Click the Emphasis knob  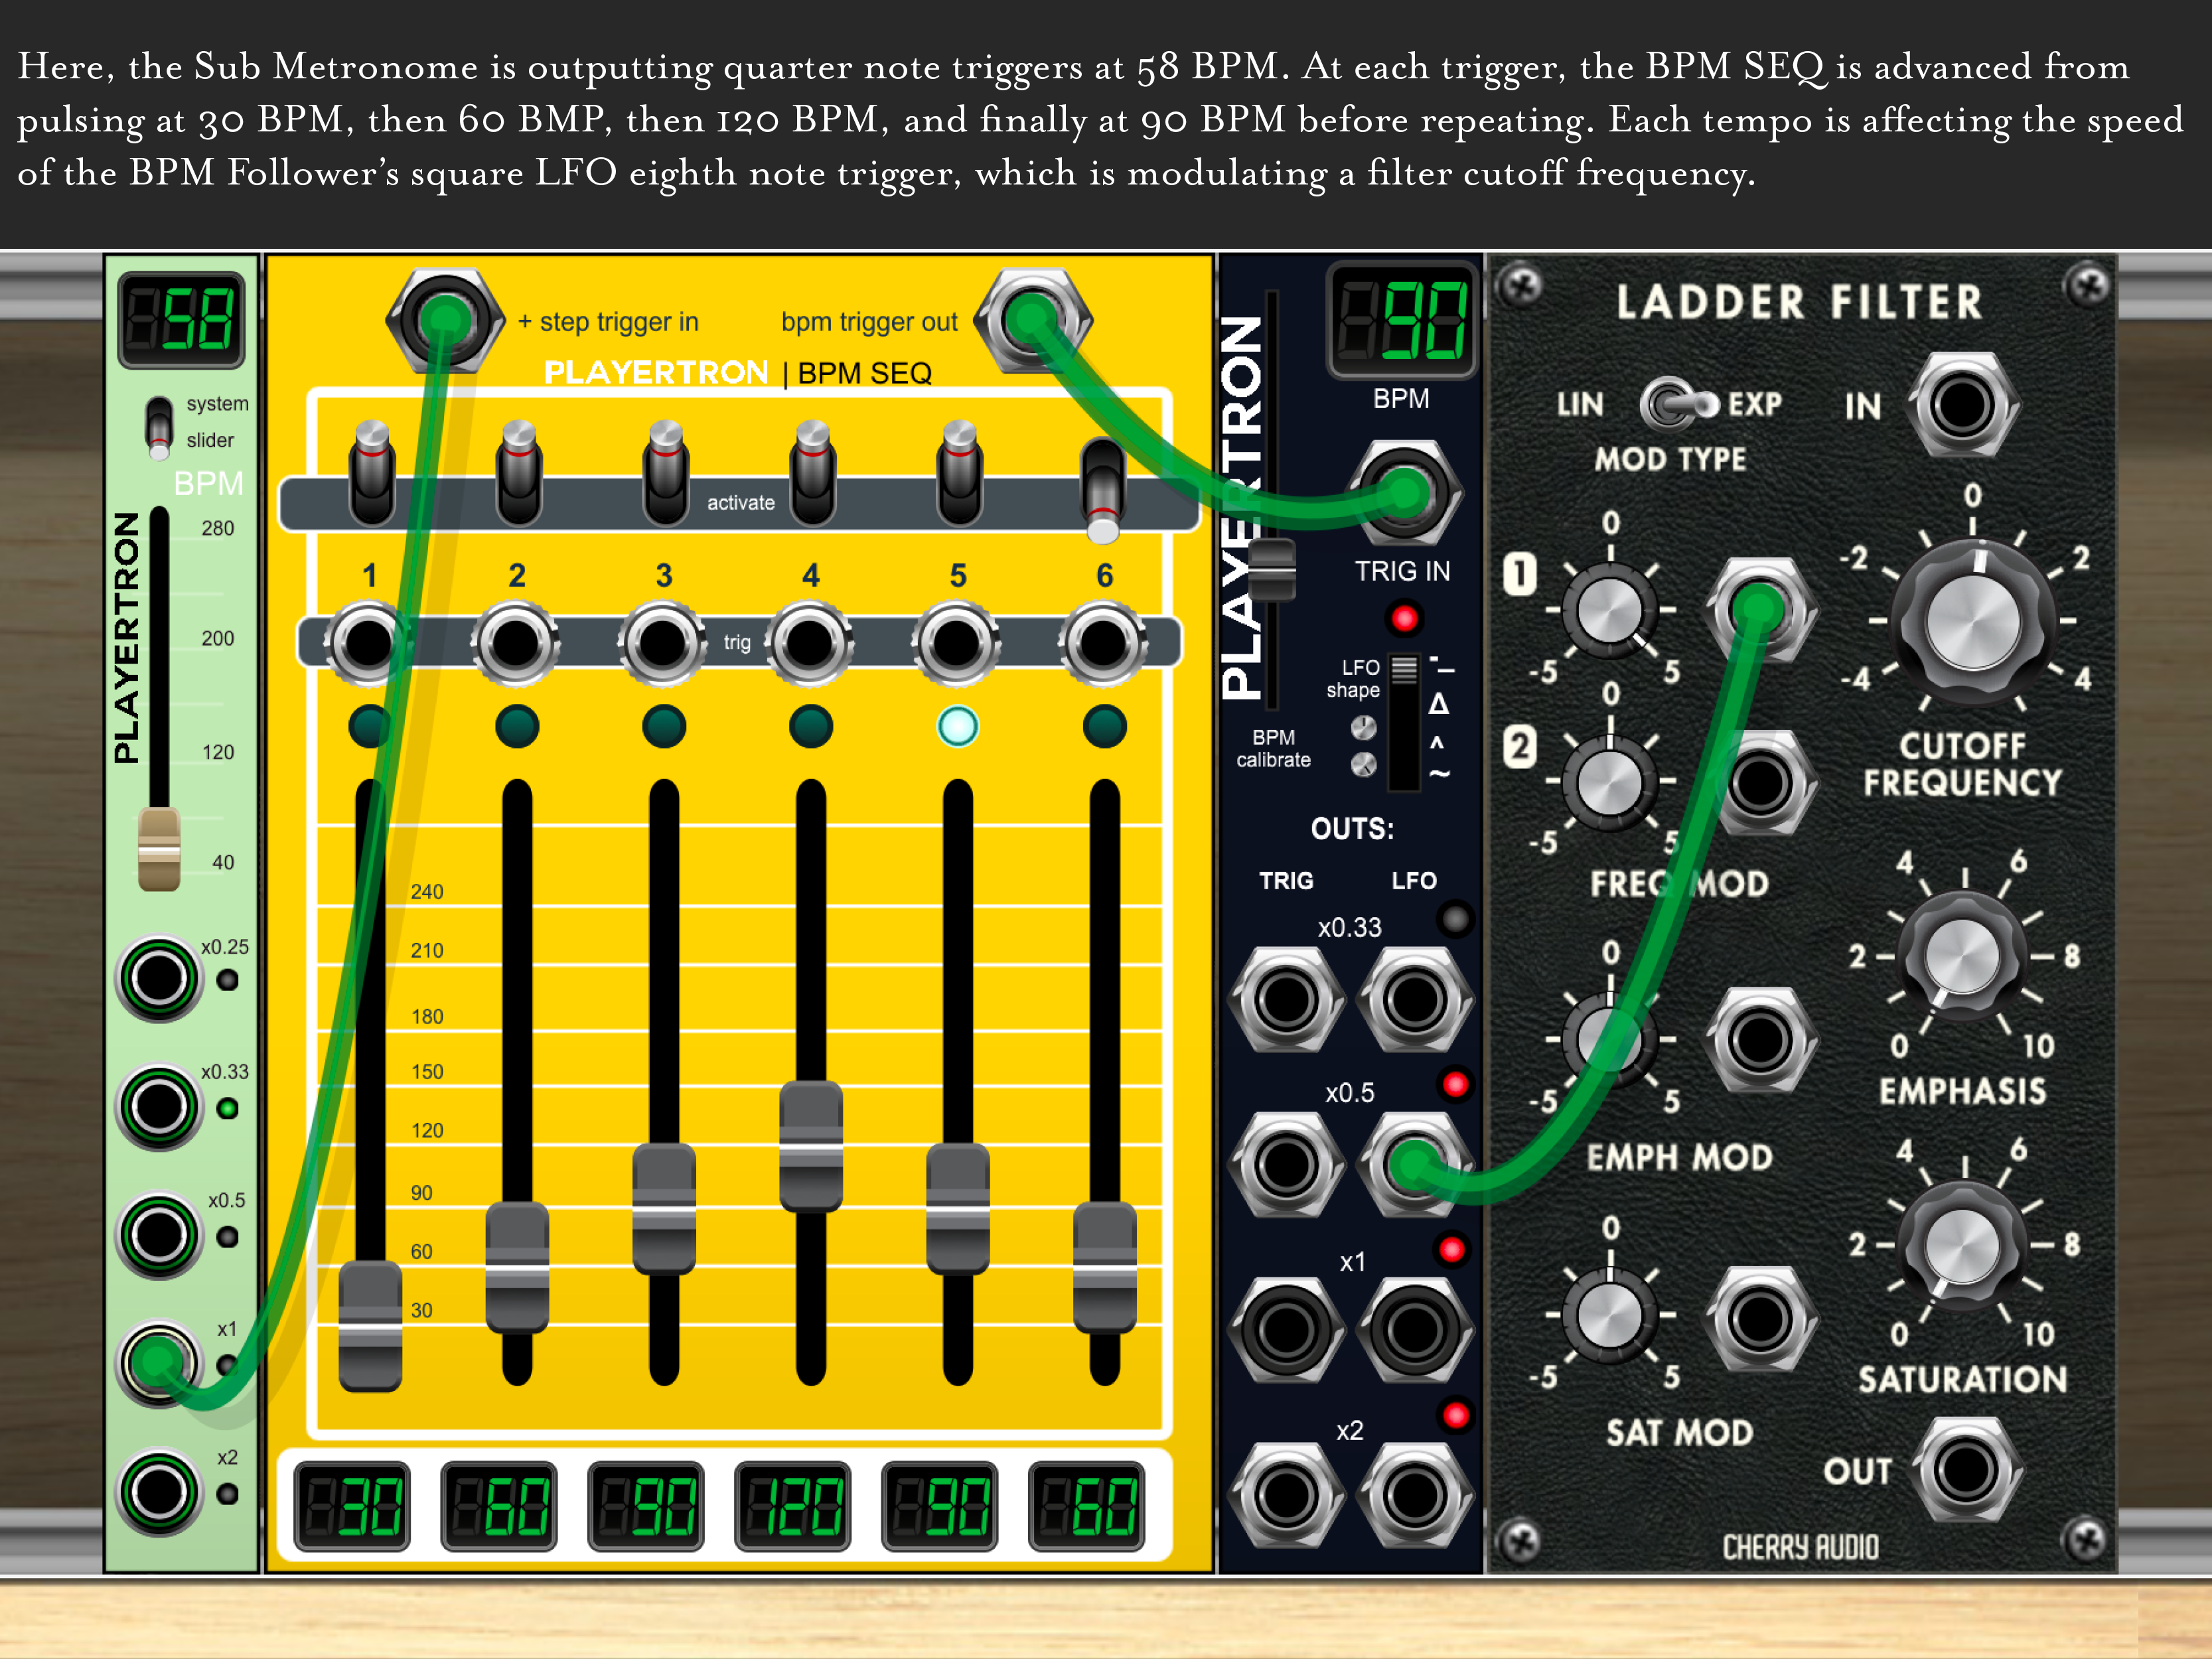[1962, 956]
